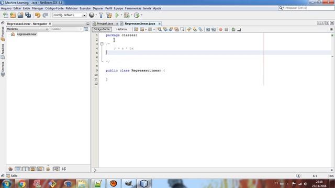Open the Debug Project dropdown arrow

(131, 15)
